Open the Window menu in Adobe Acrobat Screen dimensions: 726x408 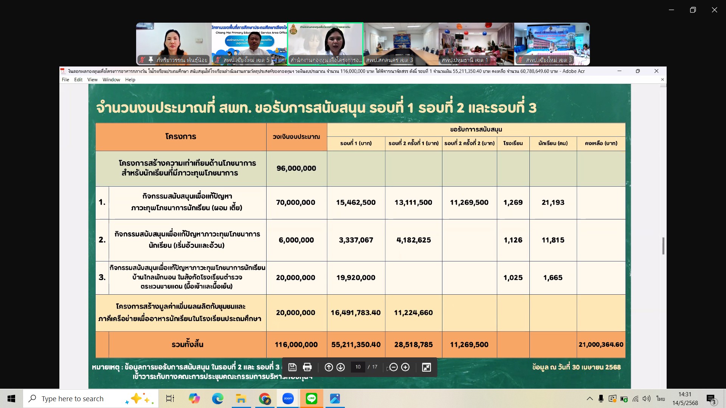click(x=111, y=80)
